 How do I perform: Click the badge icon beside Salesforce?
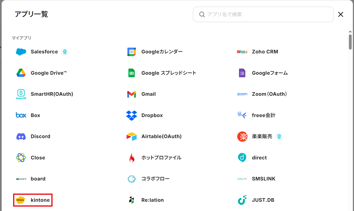pos(65,52)
